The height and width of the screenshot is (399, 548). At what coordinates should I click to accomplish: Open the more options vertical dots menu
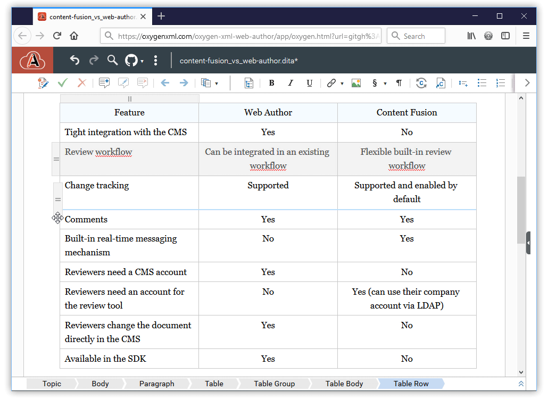tap(156, 61)
